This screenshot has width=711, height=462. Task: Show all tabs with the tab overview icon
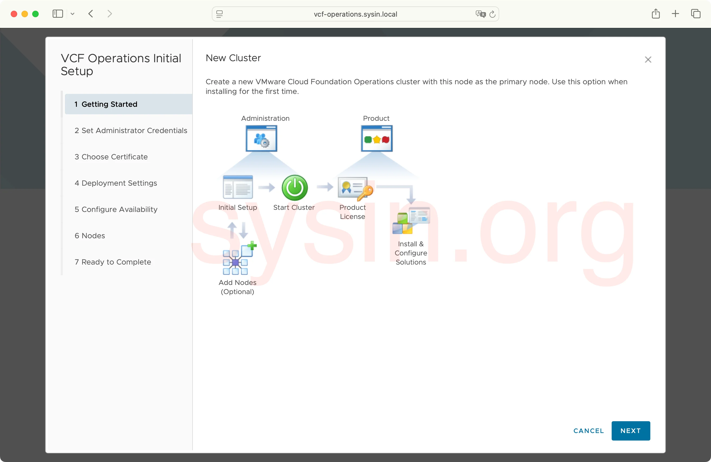696,14
